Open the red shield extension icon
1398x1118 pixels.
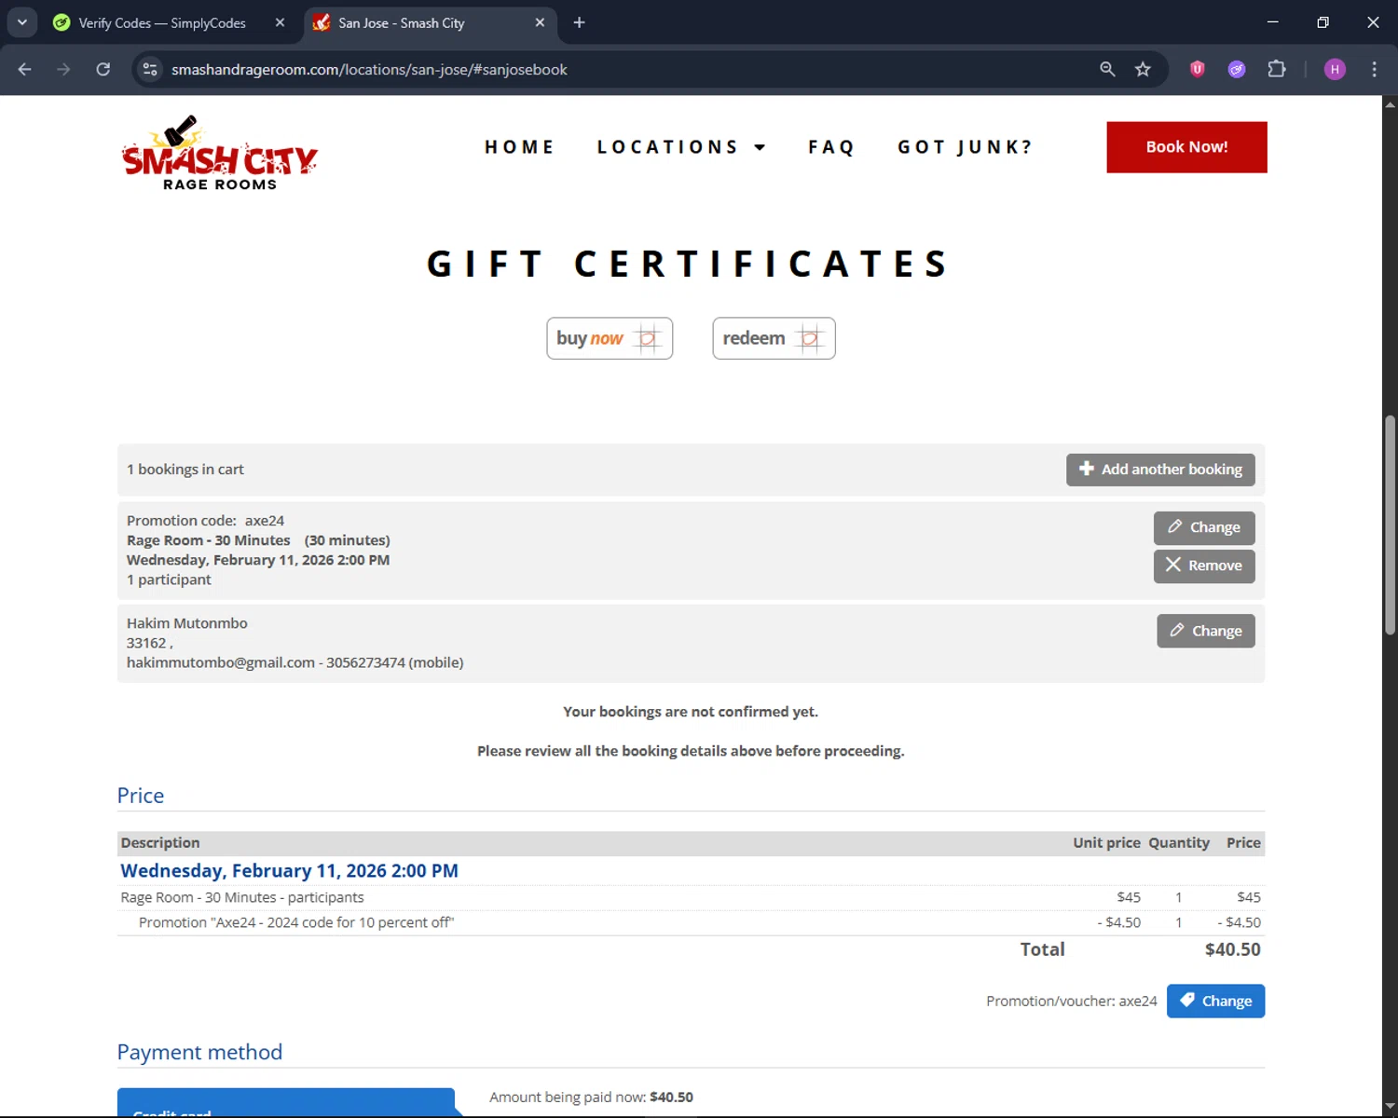[x=1198, y=69]
